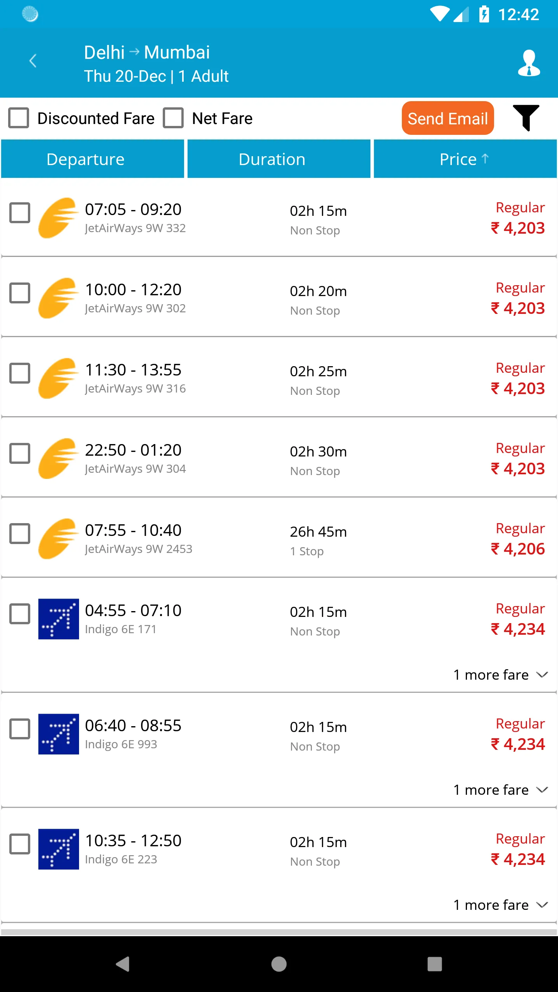Enable the Discounted Fare checkbox
Image resolution: width=558 pixels, height=992 pixels.
click(x=19, y=118)
